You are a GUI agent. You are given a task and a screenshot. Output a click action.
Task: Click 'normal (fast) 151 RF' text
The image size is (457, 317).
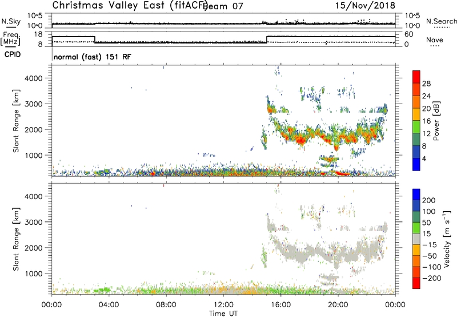(x=93, y=57)
